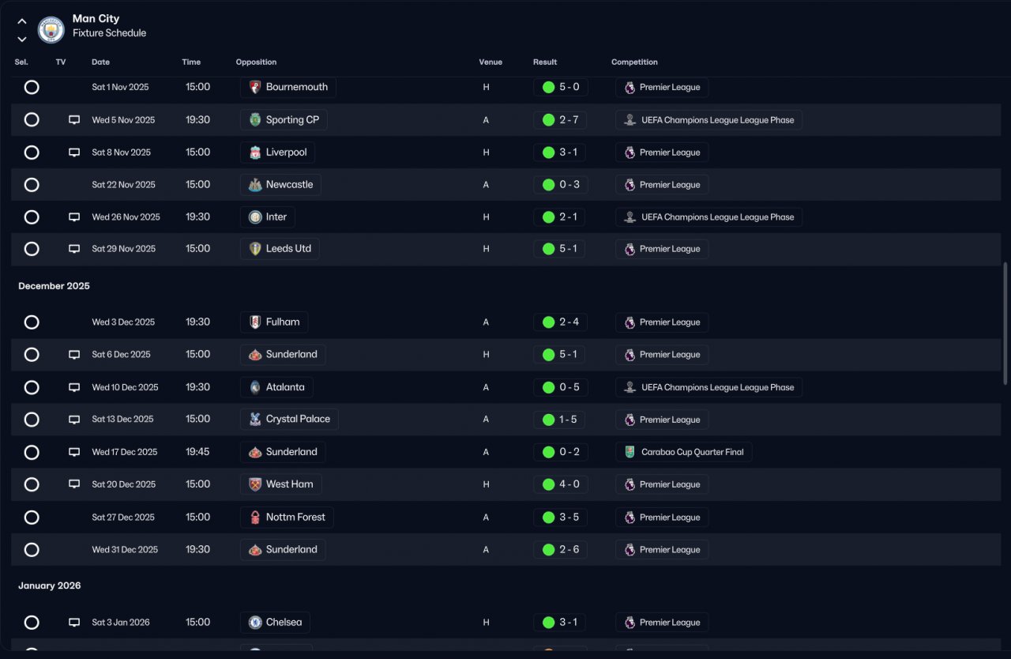Sort fixtures by the Venue column header
Image resolution: width=1011 pixels, height=659 pixels.
(490, 62)
